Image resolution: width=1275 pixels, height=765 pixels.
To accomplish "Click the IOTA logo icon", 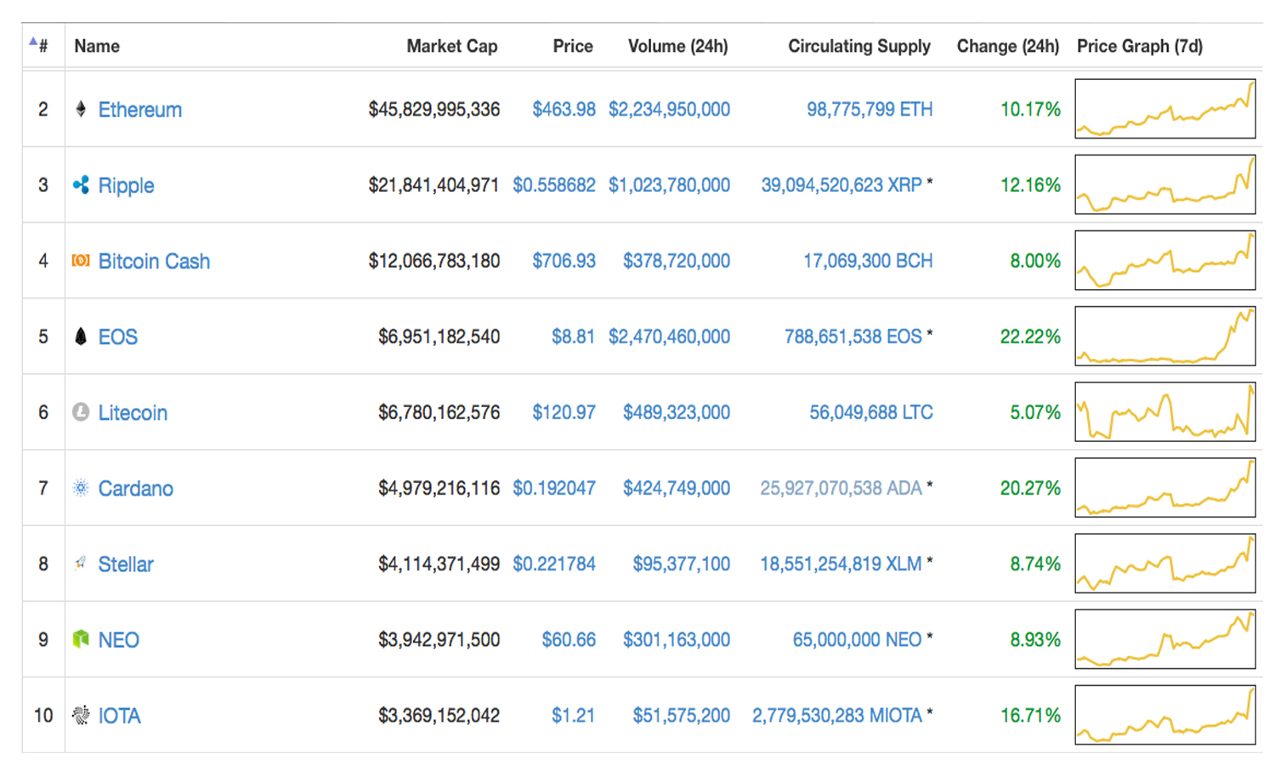I will point(81,715).
